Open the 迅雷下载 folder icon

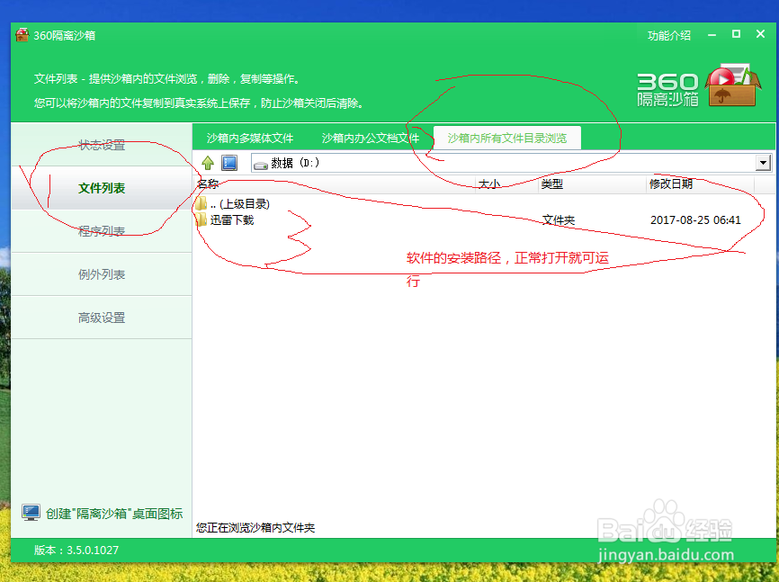201,218
